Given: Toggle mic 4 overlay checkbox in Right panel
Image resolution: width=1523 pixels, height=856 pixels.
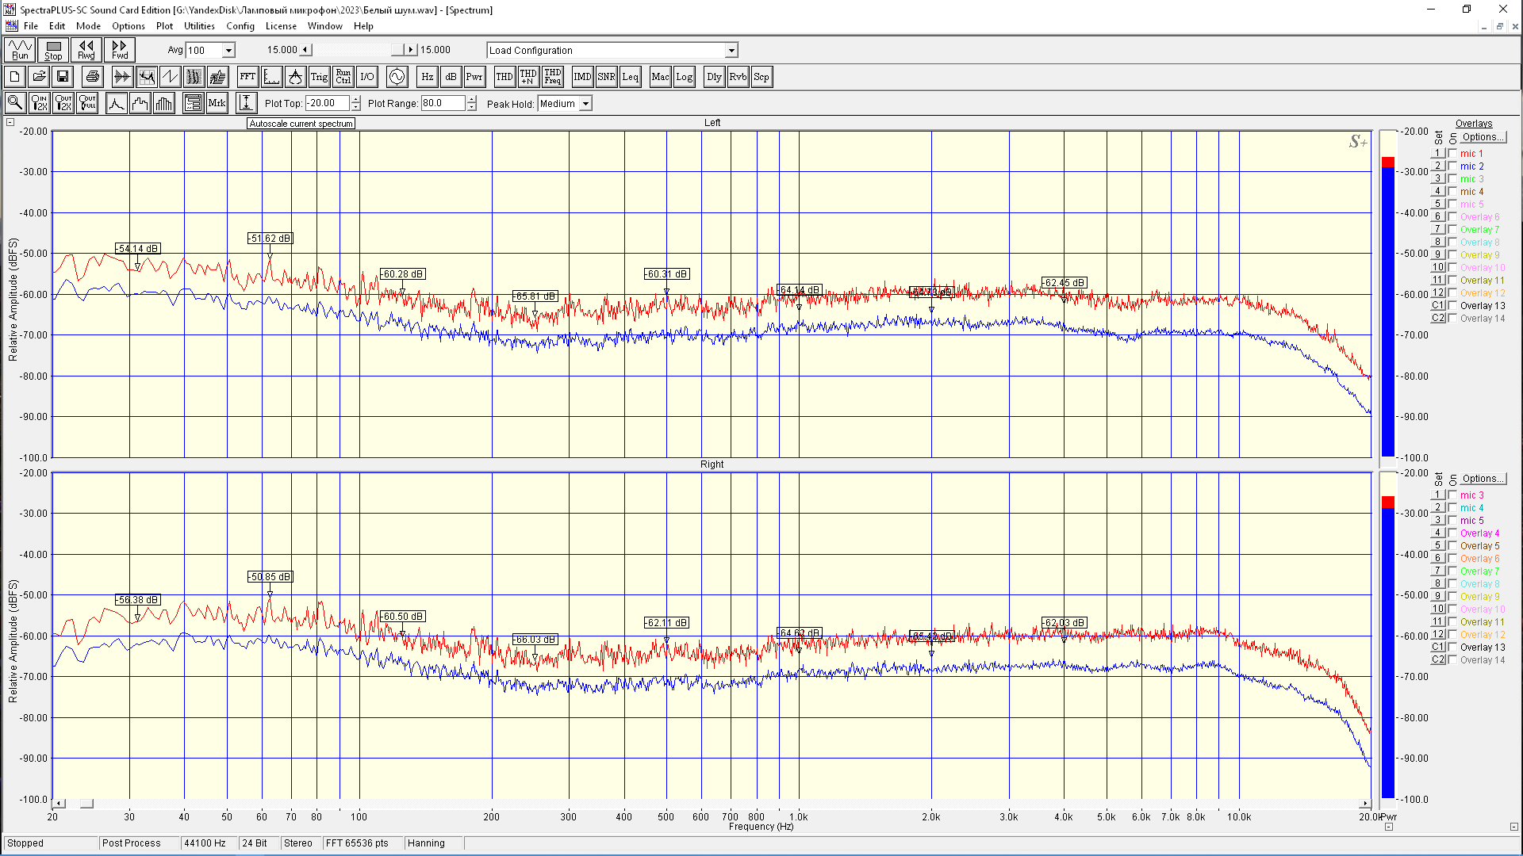Looking at the screenshot, I should coord(1452,508).
